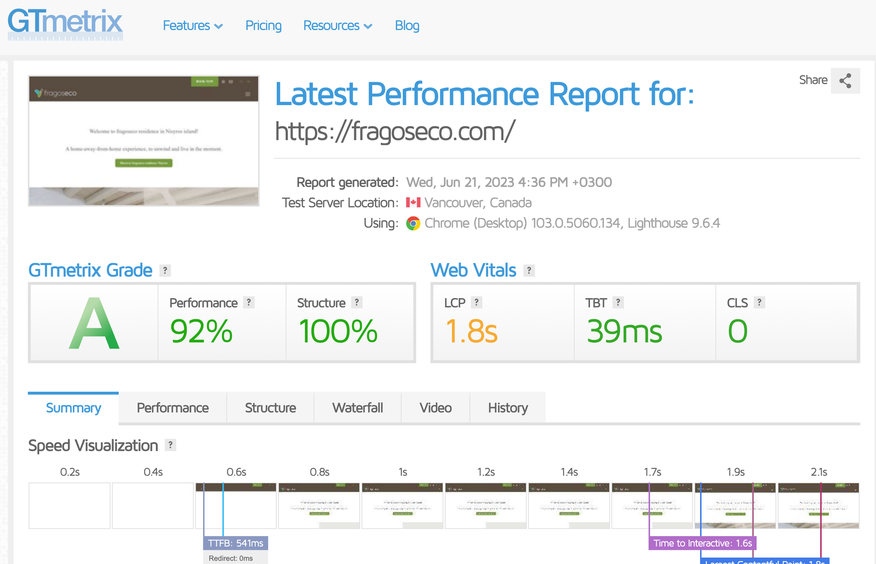The width and height of the screenshot is (876, 564).
Task: Switch to the Performance tab
Action: click(173, 408)
